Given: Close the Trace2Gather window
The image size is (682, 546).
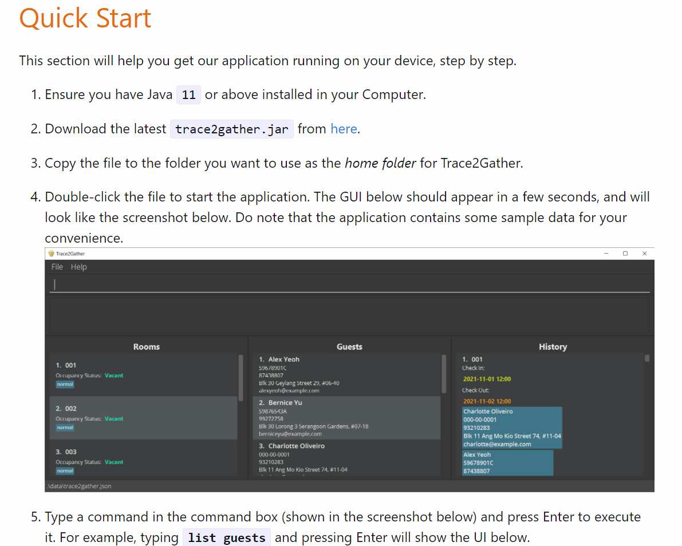Looking at the screenshot, I should point(645,254).
